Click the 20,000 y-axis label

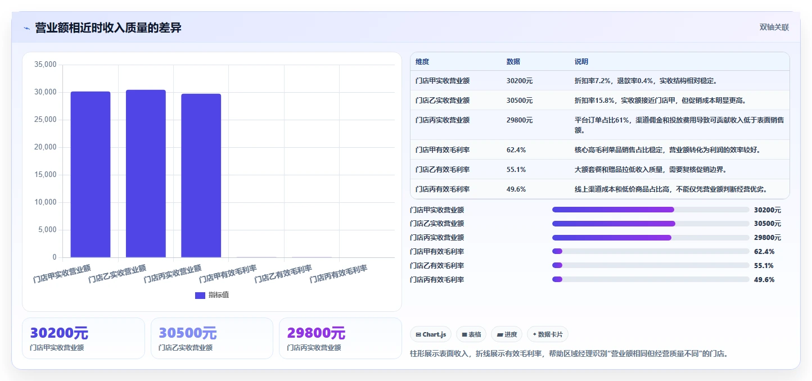[x=46, y=147]
